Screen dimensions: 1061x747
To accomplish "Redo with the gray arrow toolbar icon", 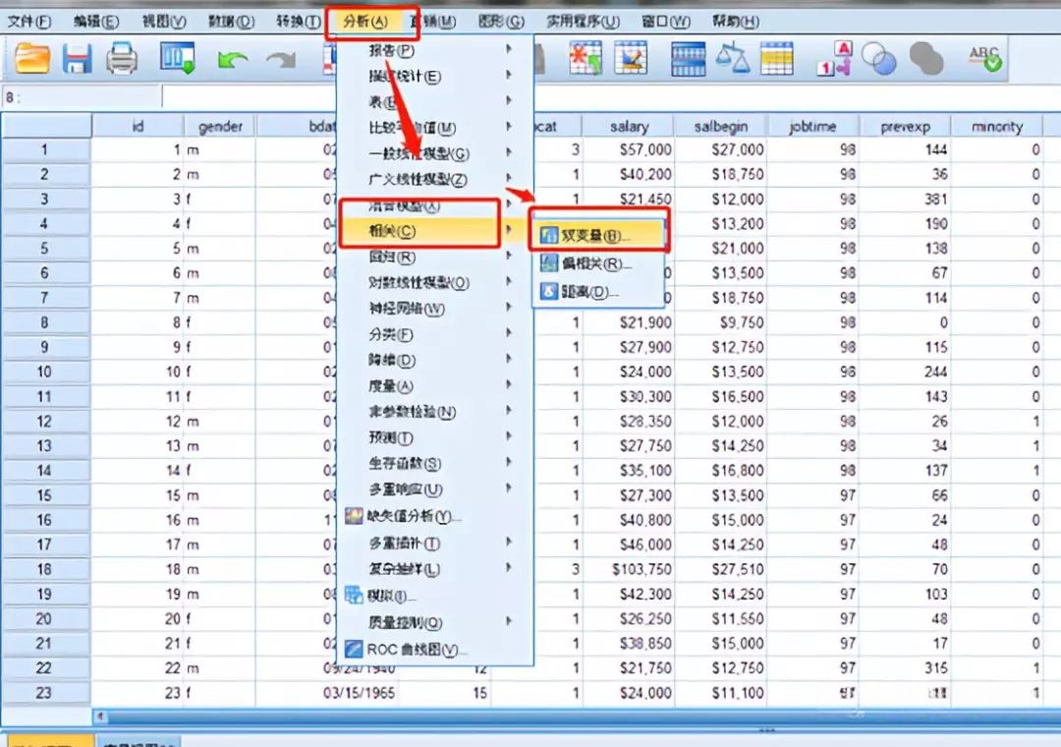I will click(x=281, y=60).
